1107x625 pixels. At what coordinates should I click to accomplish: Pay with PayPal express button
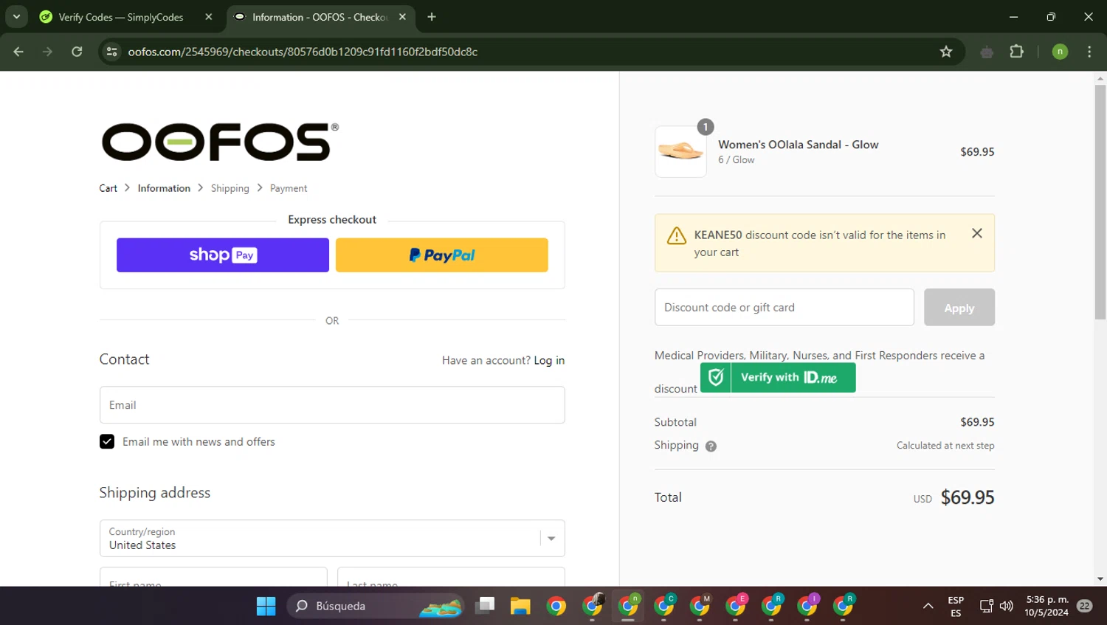point(442,255)
